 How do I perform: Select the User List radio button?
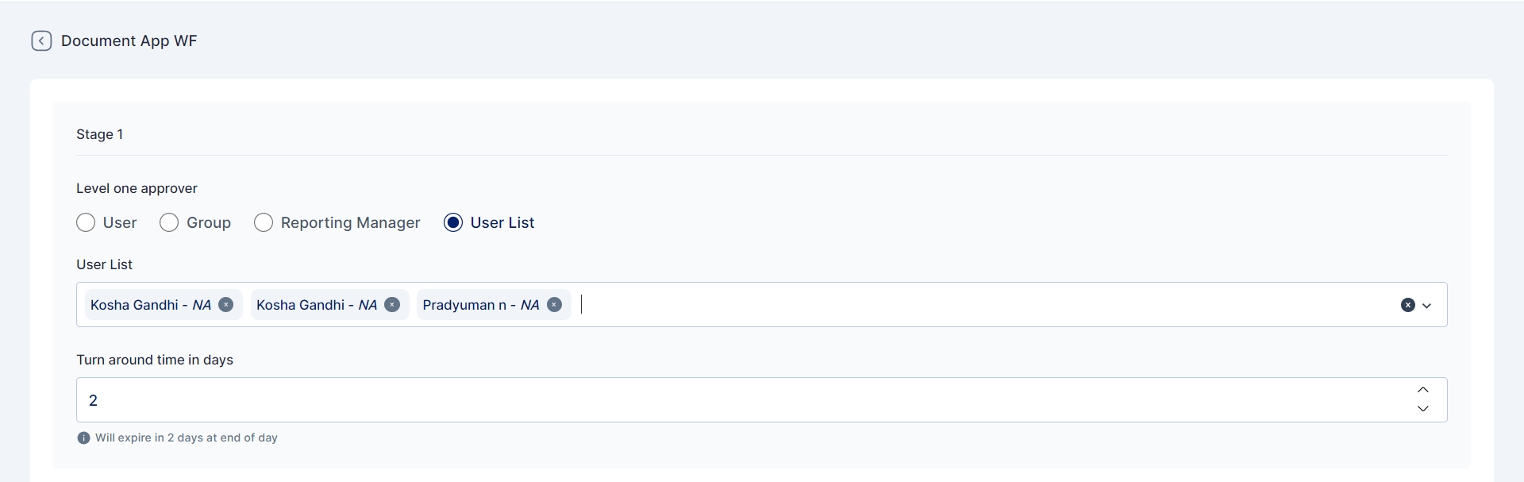point(453,223)
